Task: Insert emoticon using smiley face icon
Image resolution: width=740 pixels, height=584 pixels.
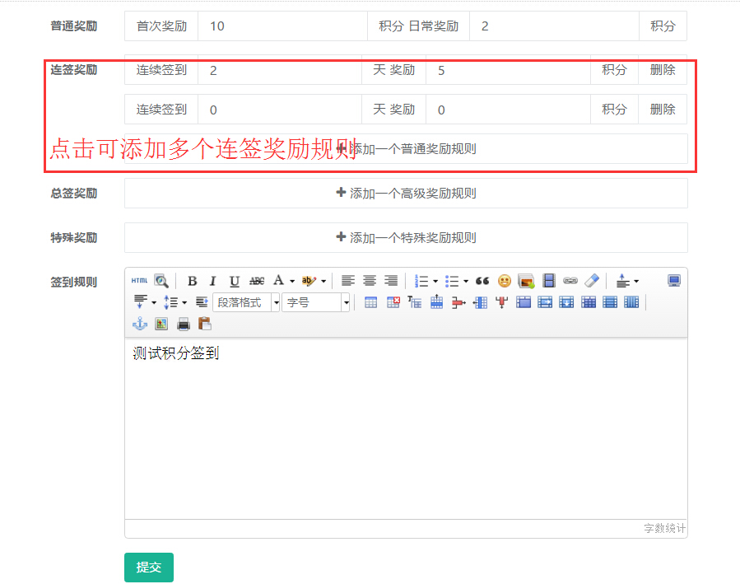Action: [505, 281]
